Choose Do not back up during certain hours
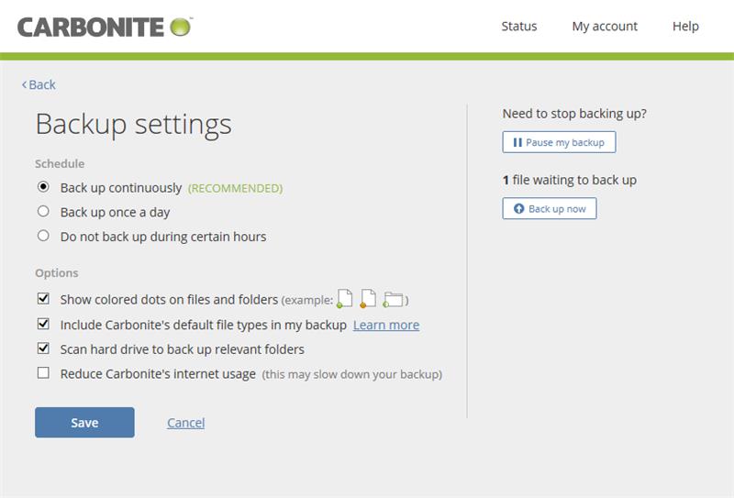This screenshot has width=734, height=498. pos(43,236)
